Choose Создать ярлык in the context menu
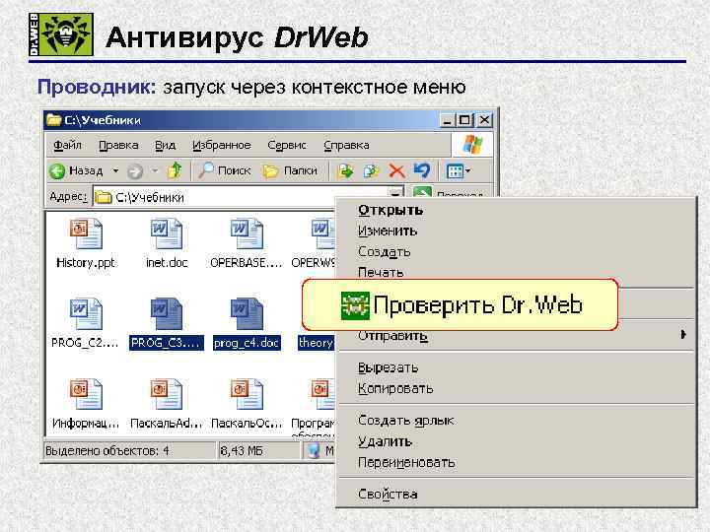The width and height of the screenshot is (710, 532). pyautogui.click(x=516, y=421)
